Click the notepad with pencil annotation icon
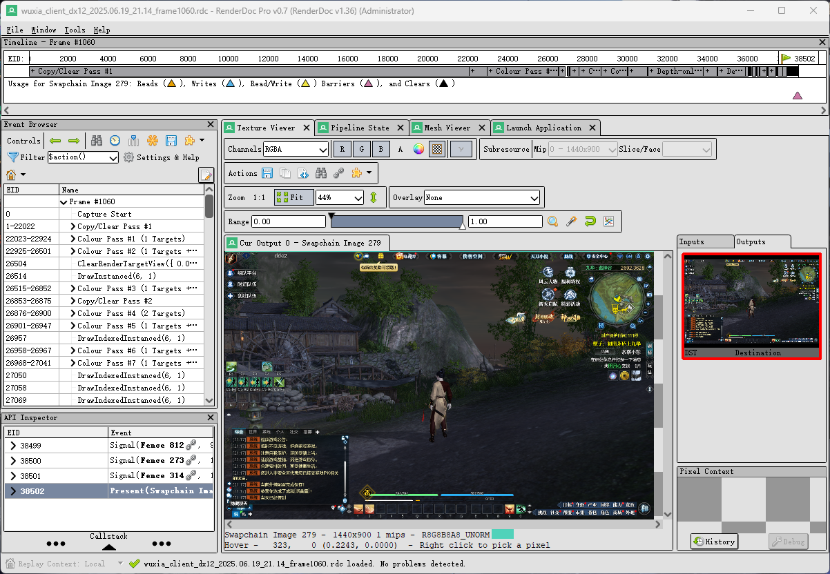This screenshot has width=830, height=574. click(x=206, y=175)
